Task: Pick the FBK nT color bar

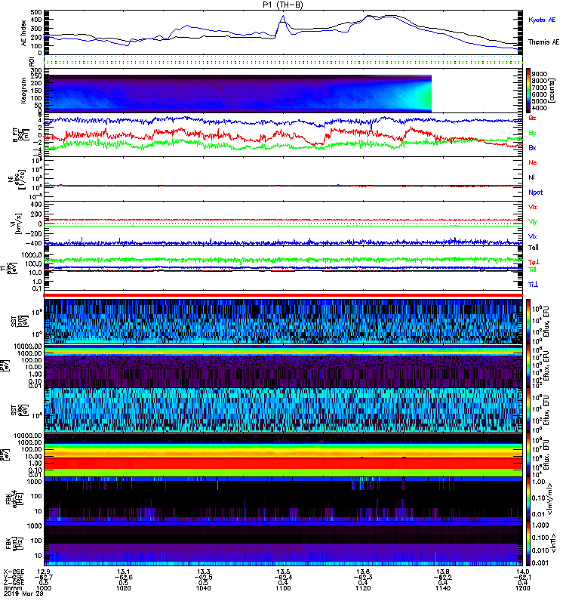Action: [x=528, y=544]
